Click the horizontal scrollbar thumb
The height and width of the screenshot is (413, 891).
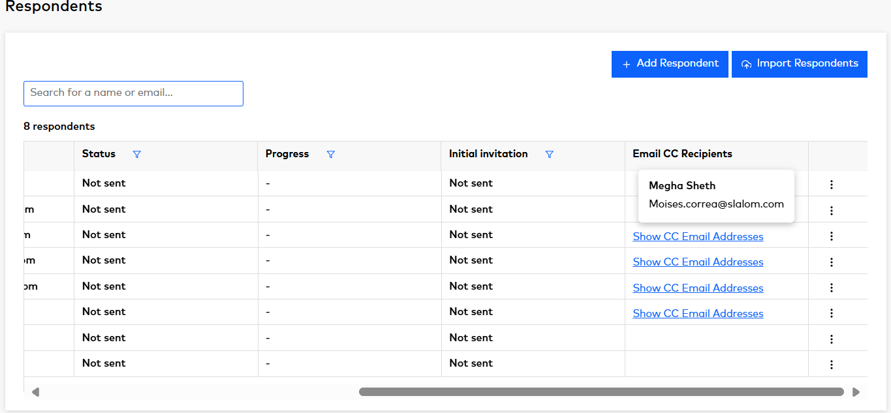(x=601, y=392)
